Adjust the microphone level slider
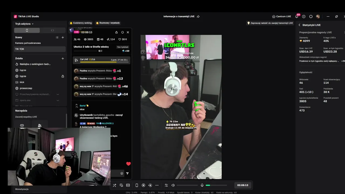This screenshot has height=194, width=345. (x=216, y=185)
